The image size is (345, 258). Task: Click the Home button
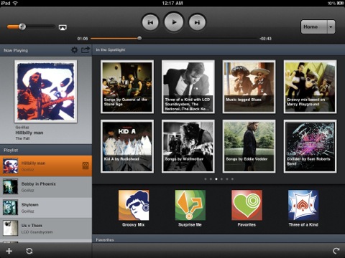coord(313,27)
